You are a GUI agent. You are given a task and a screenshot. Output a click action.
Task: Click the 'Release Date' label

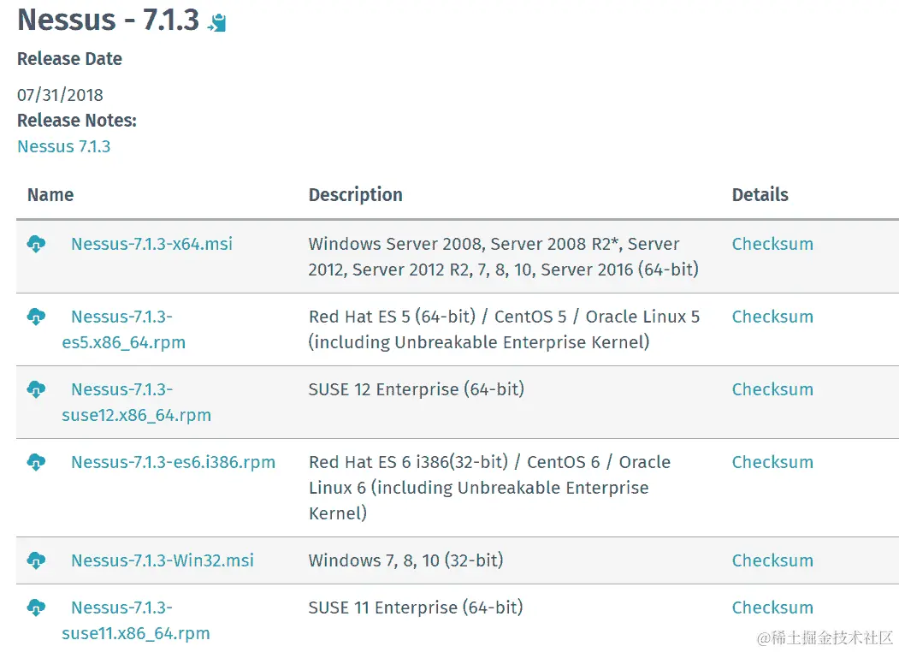[x=69, y=59]
